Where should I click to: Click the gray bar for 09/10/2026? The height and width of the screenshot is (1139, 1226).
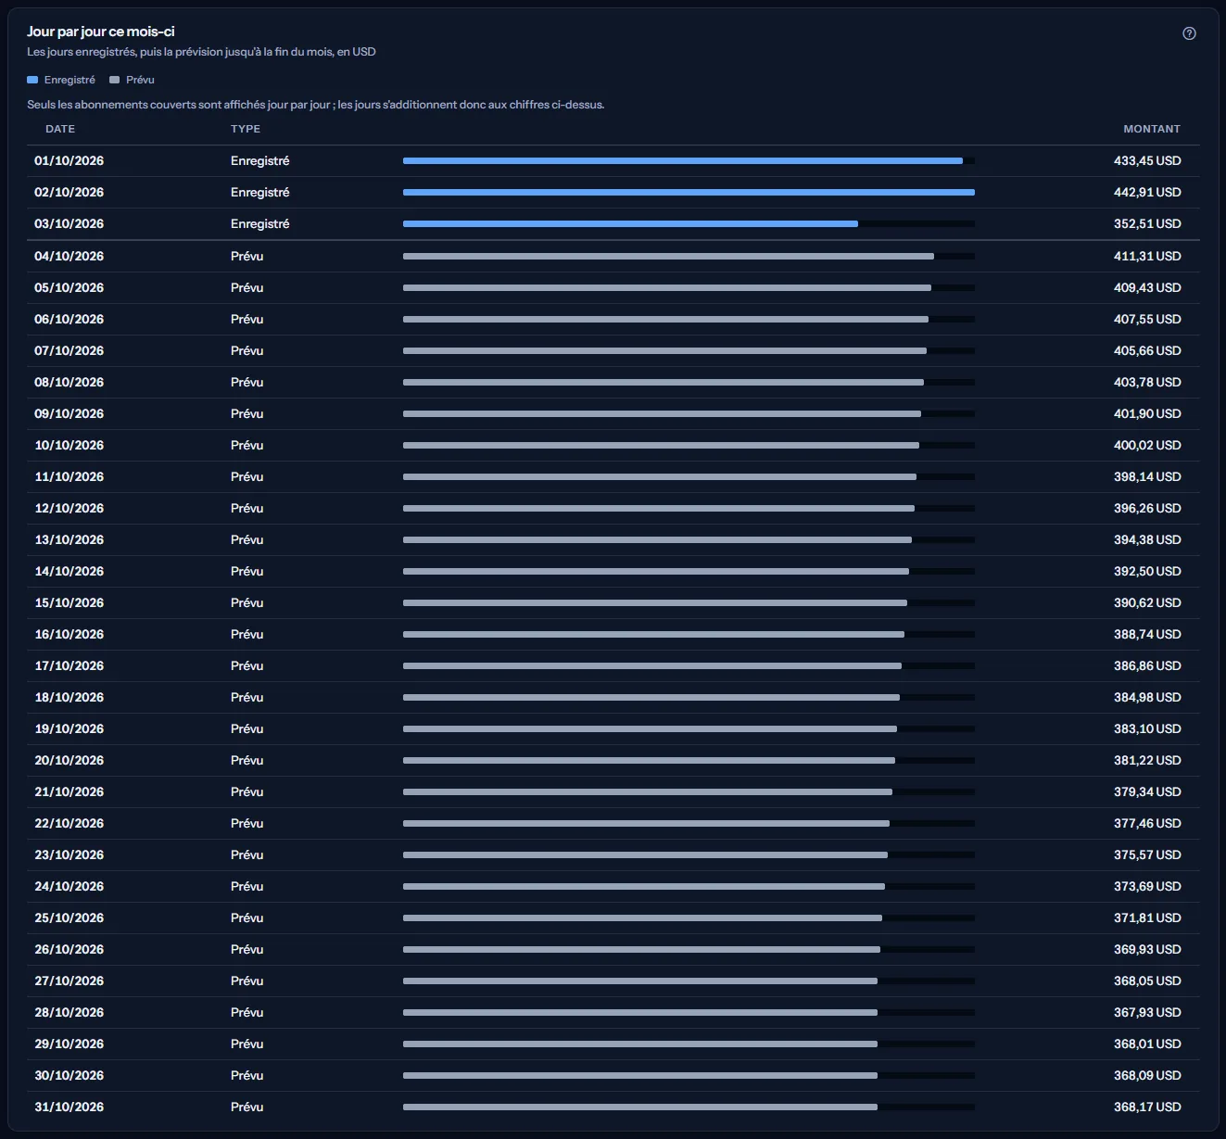click(x=663, y=413)
